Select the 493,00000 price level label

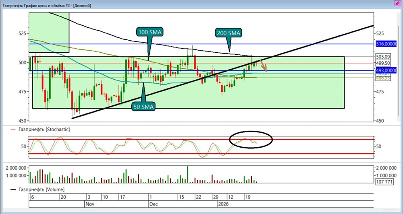(386, 70)
